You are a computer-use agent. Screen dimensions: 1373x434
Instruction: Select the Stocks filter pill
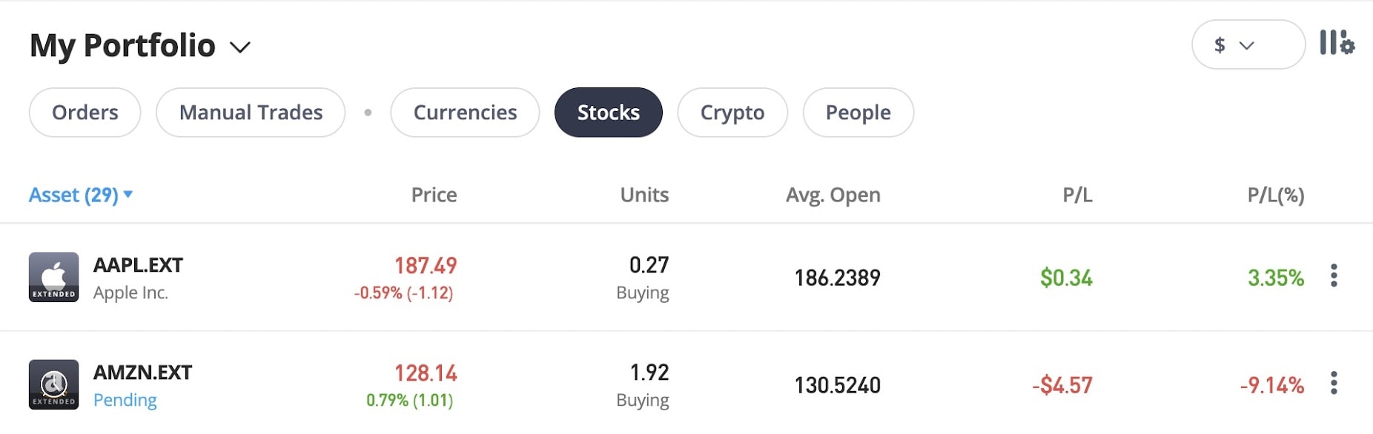(x=609, y=113)
